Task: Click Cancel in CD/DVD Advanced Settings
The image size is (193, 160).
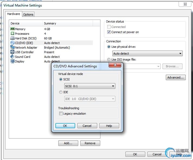Action: click(x=87, y=126)
